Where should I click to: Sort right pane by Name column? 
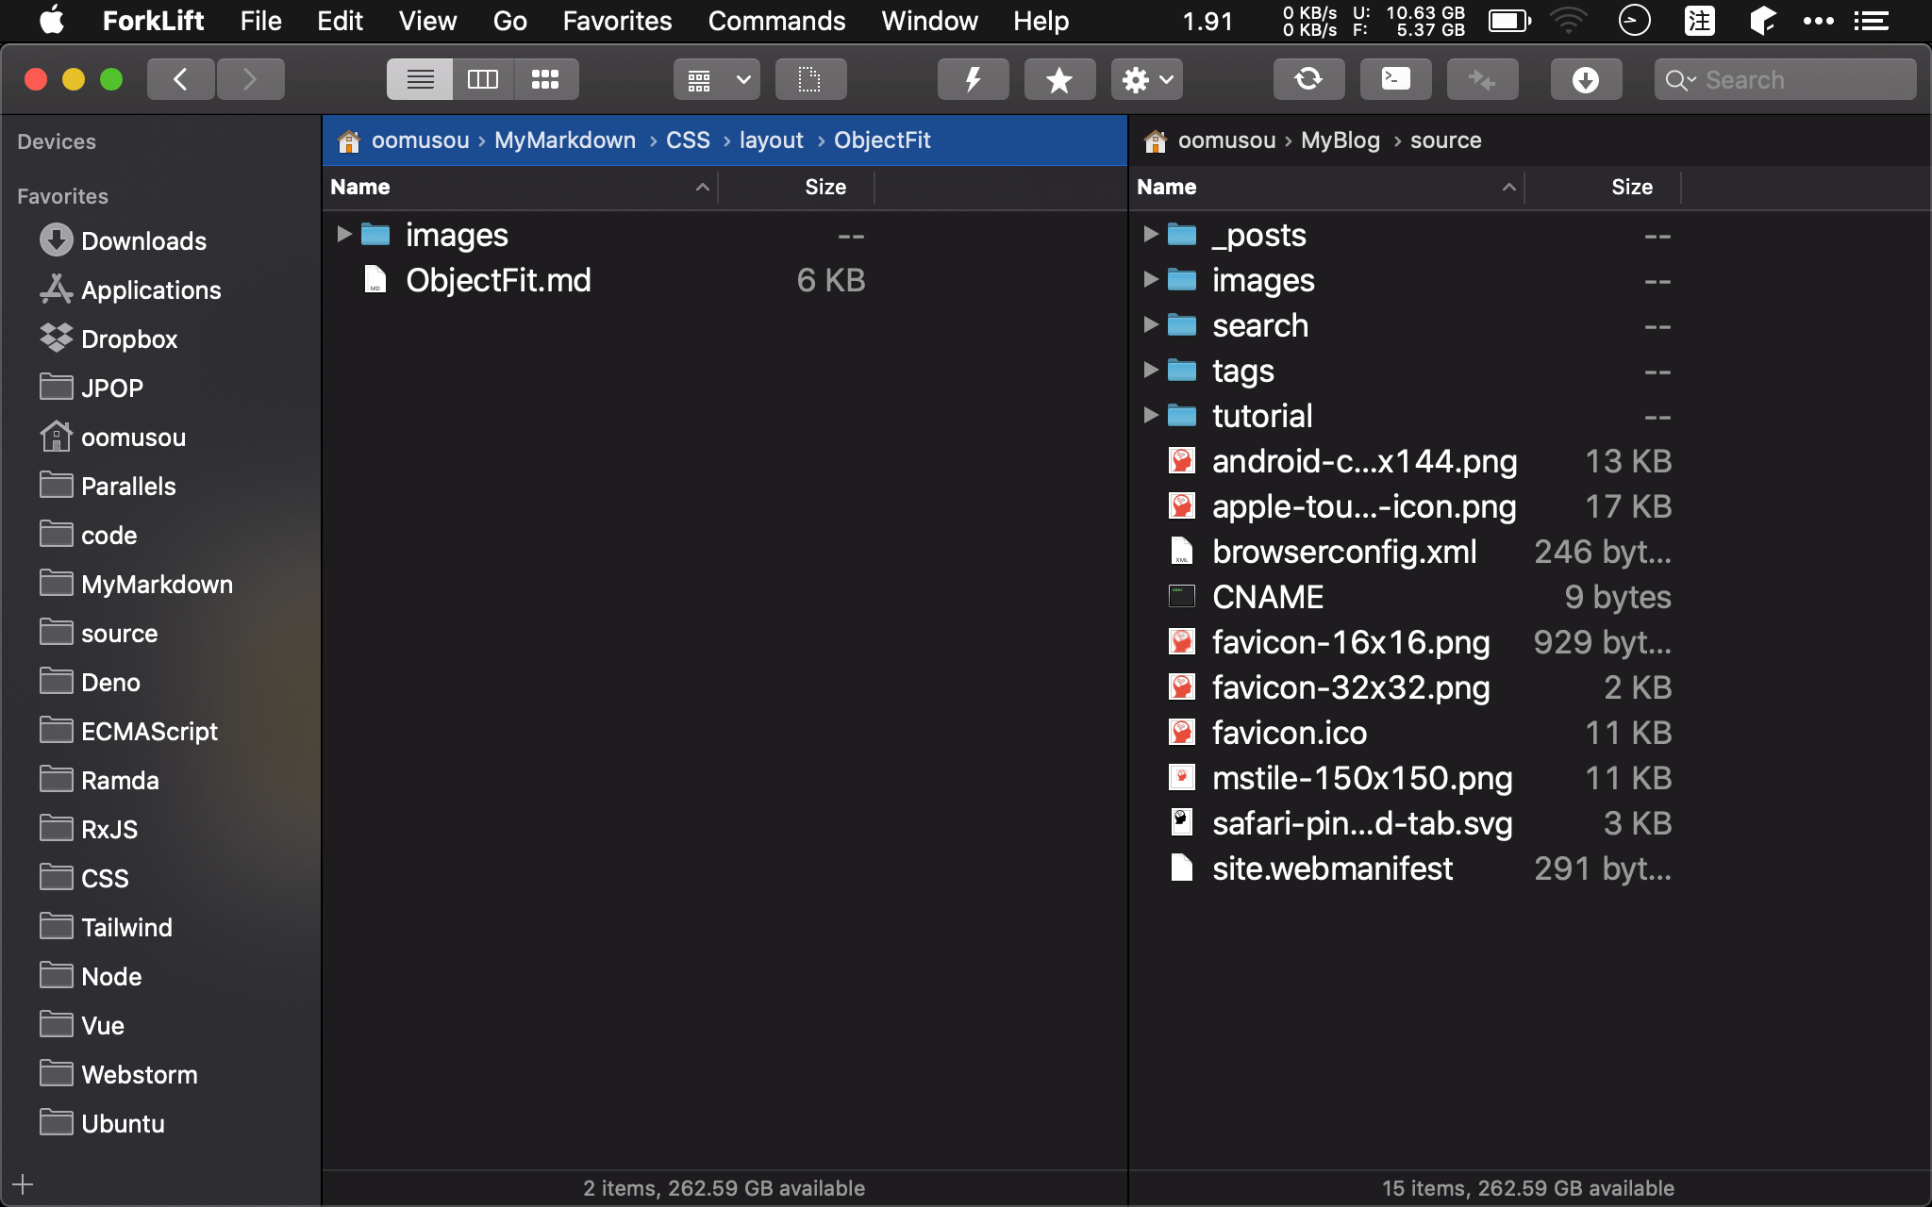click(x=1326, y=187)
